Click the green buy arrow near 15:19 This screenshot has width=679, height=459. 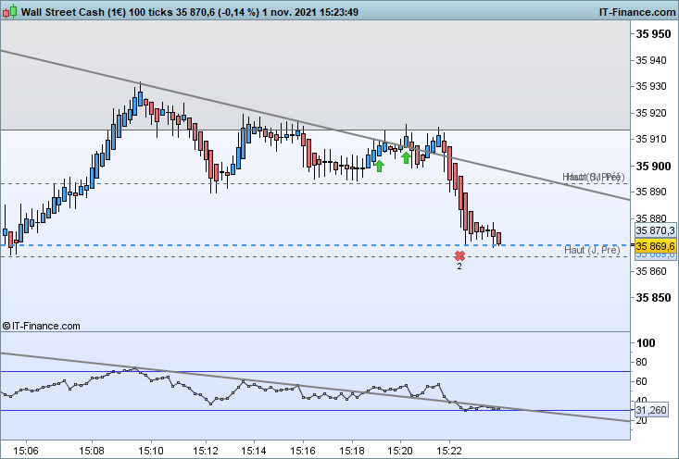click(x=380, y=166)
